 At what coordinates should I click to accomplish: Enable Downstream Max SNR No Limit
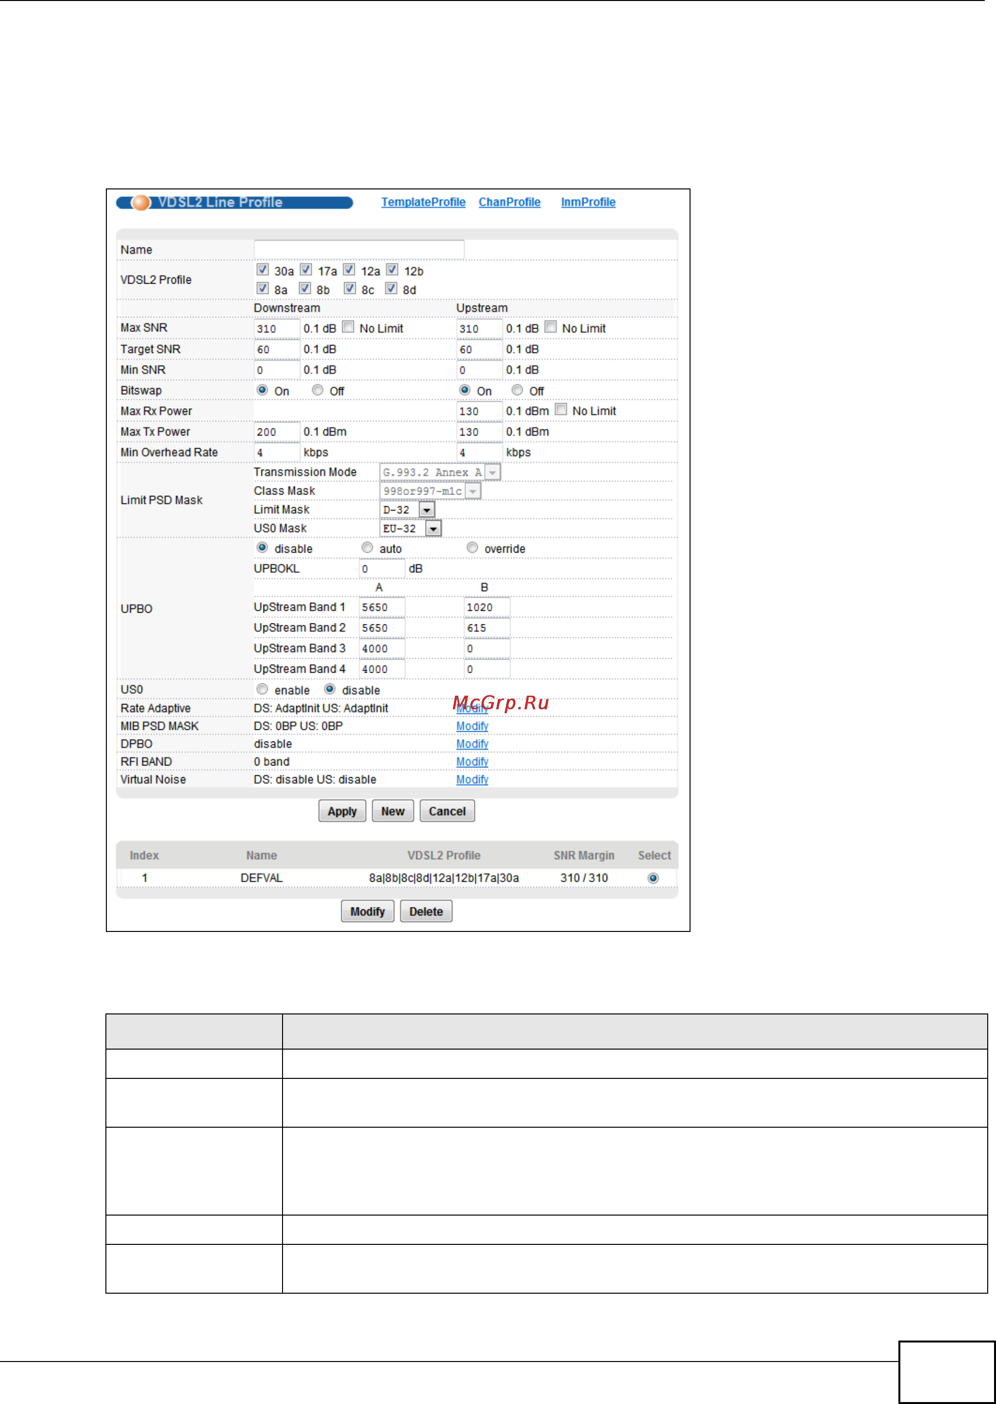348,327
